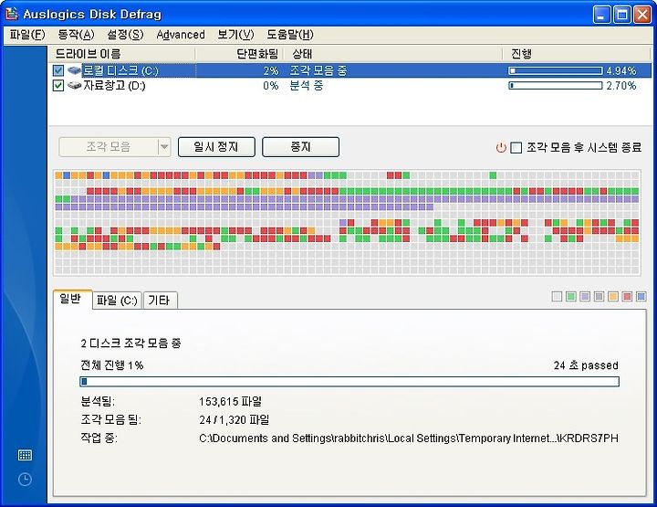Sort by the 단편화됨 column header
657x507 pixels.
pyautogui.click(x=239, y=54)
